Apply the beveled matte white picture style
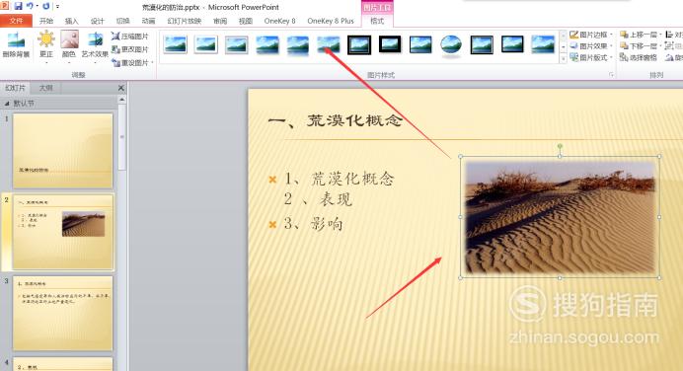The image size is (683, 371). [x=206, y=44]
